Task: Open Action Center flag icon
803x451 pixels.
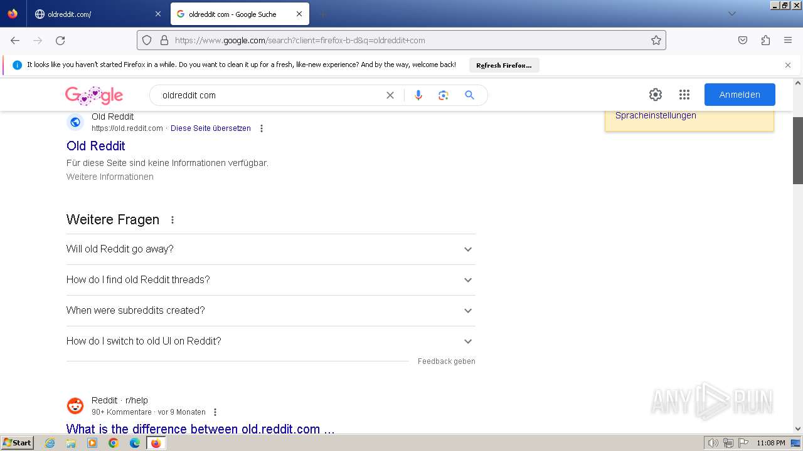Action: 743,443
